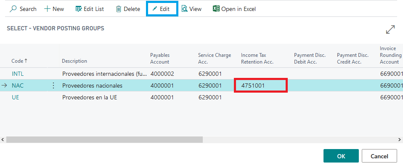Open Invoice Rounding Account column header

coord(391,55)
